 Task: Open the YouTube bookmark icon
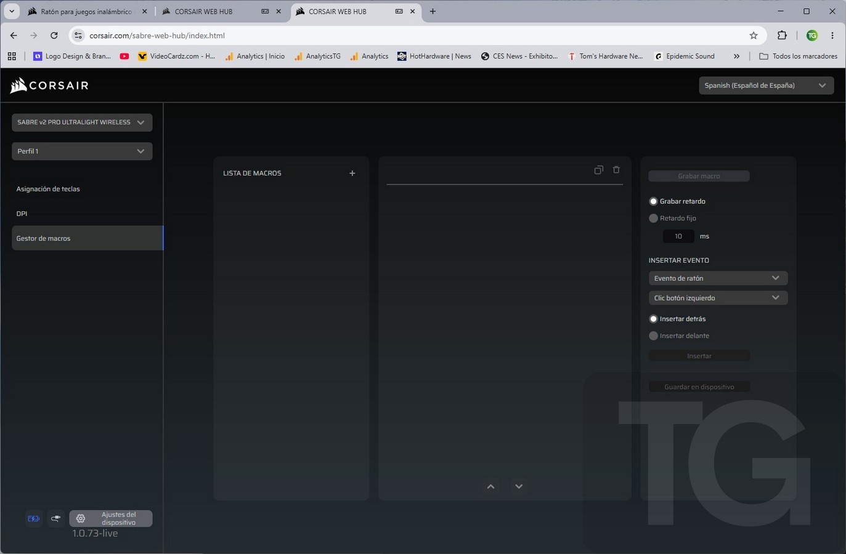click(x=124, y=56)
